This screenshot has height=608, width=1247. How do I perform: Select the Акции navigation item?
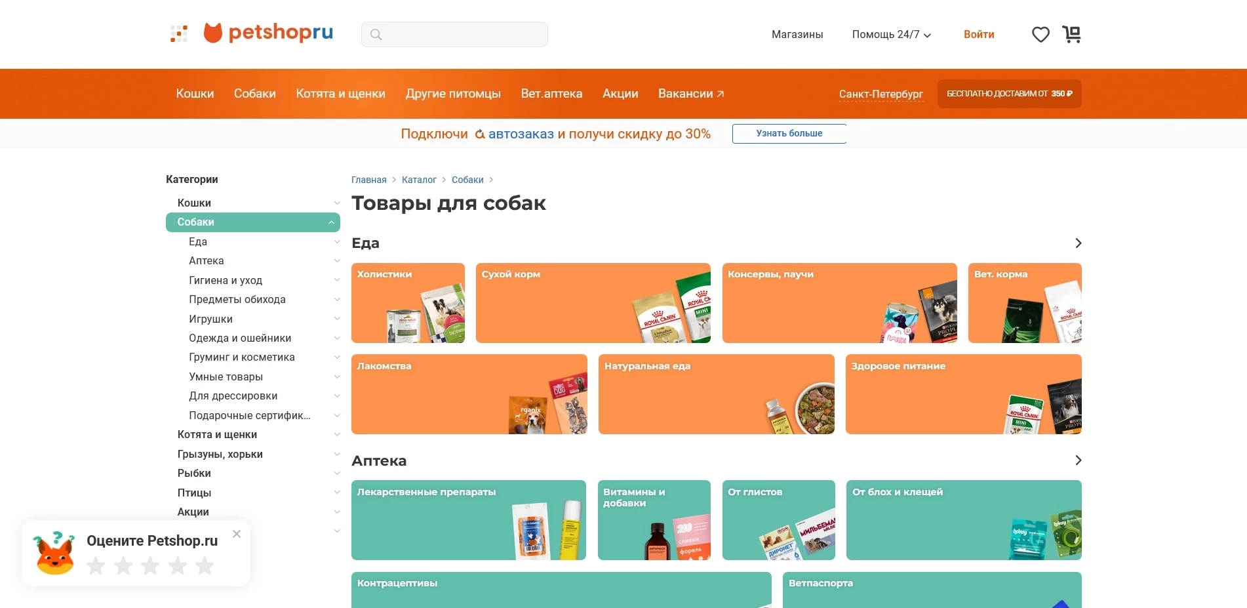[620, 93]
